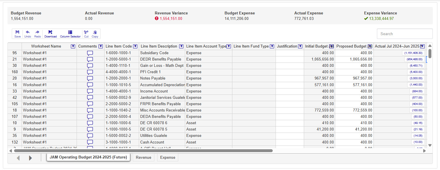Expand the Justification column filter
The image size is (440, 170).
pos(300,46)
